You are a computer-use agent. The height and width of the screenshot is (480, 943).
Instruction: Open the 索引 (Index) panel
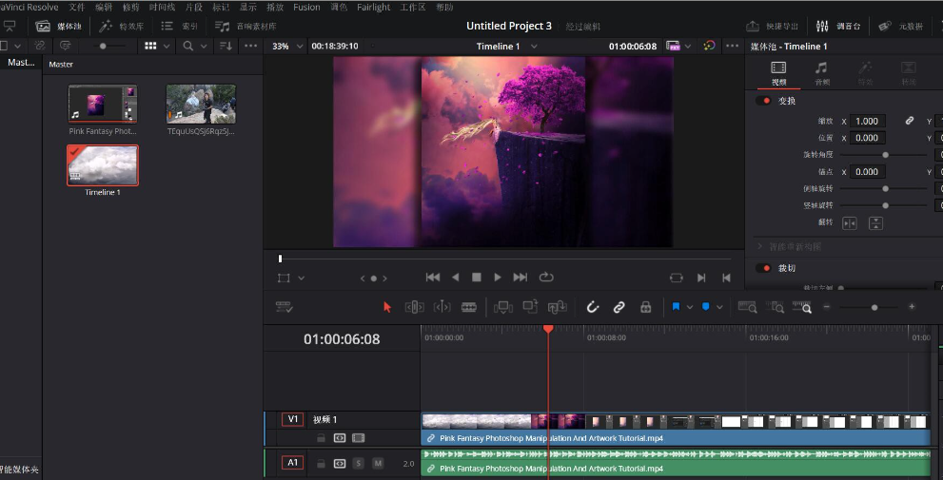181,27
